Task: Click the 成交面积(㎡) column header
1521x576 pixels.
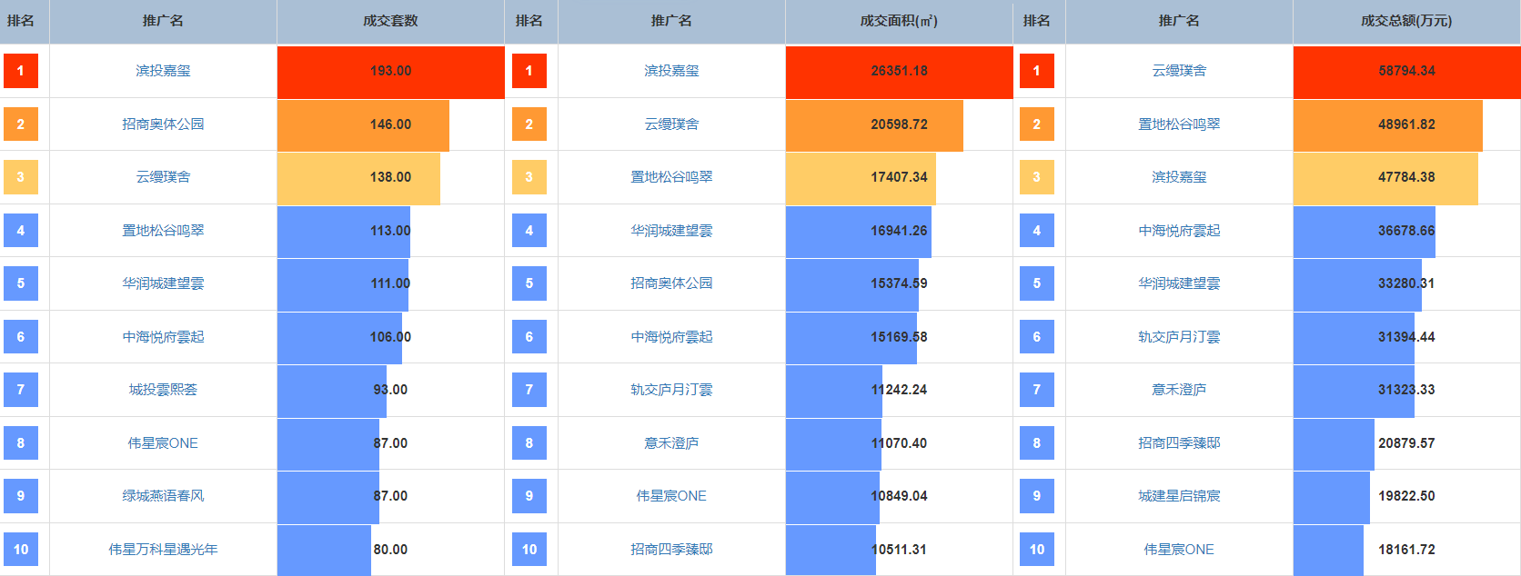Action: (899, 21)
